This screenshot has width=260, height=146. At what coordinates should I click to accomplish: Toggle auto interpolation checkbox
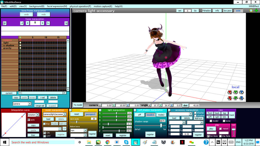click(x=29, y=120)
